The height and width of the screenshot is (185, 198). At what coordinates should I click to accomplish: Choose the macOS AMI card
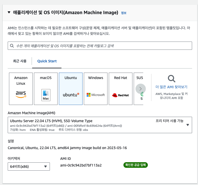[46, 89]
